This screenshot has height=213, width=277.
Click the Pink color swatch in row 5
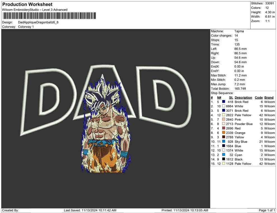pyautogui.click(x=224, y=119)
